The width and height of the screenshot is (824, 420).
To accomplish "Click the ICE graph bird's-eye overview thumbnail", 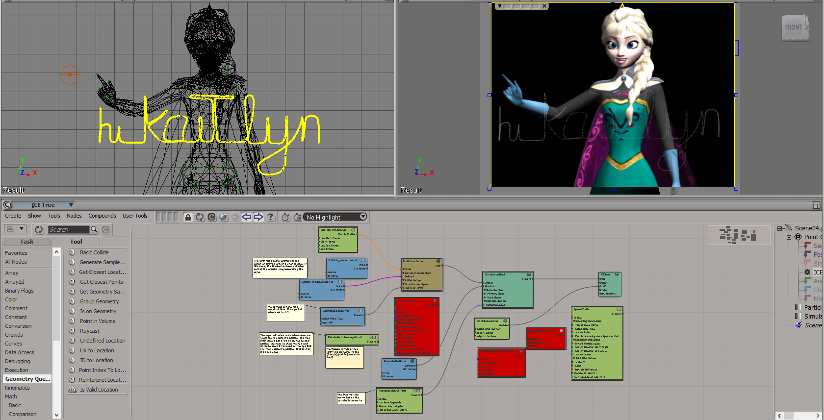I will click(x=739, y=235).
